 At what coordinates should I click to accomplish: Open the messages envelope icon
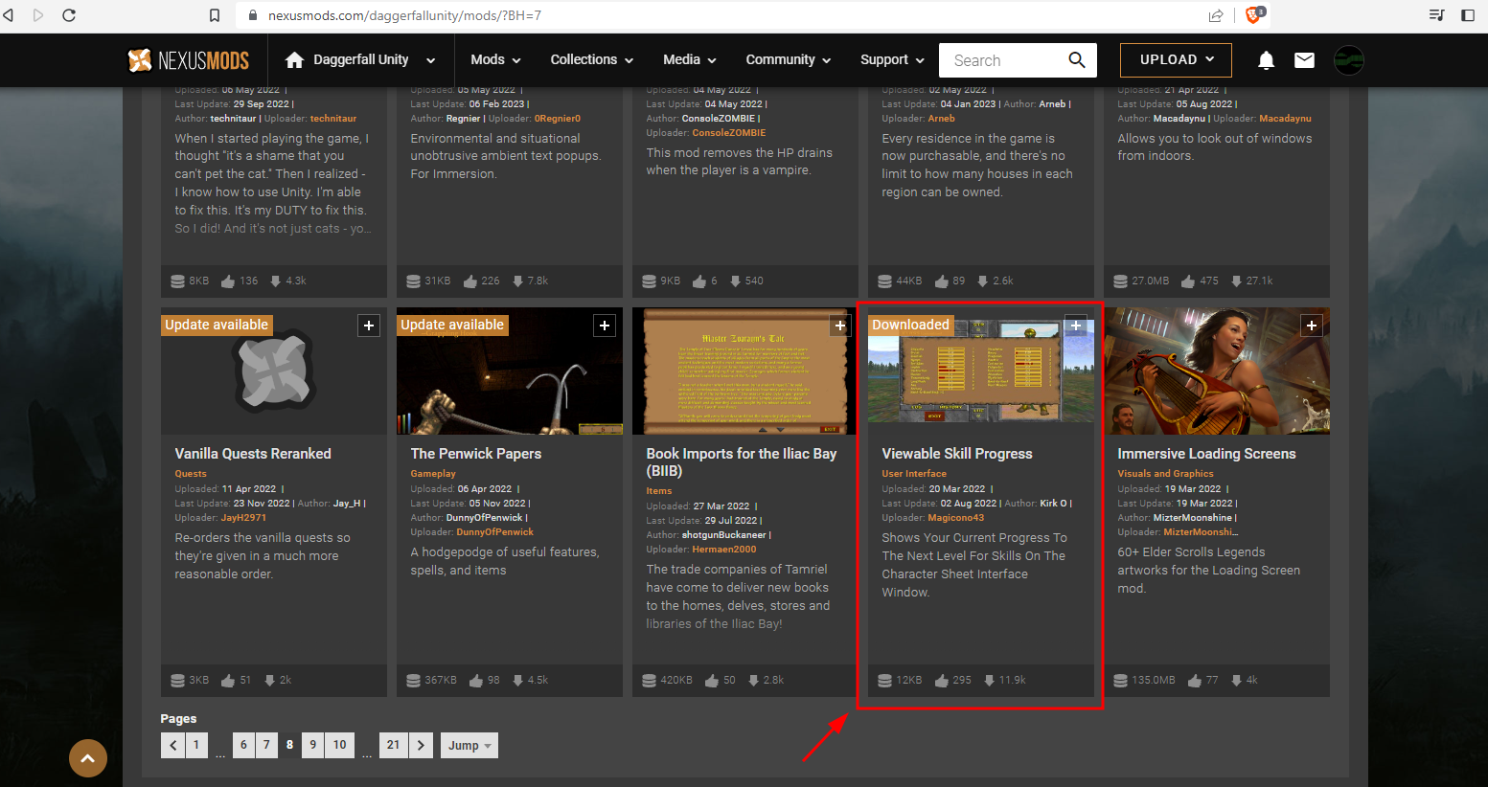pyautogui.click(x=1304, y=60)
